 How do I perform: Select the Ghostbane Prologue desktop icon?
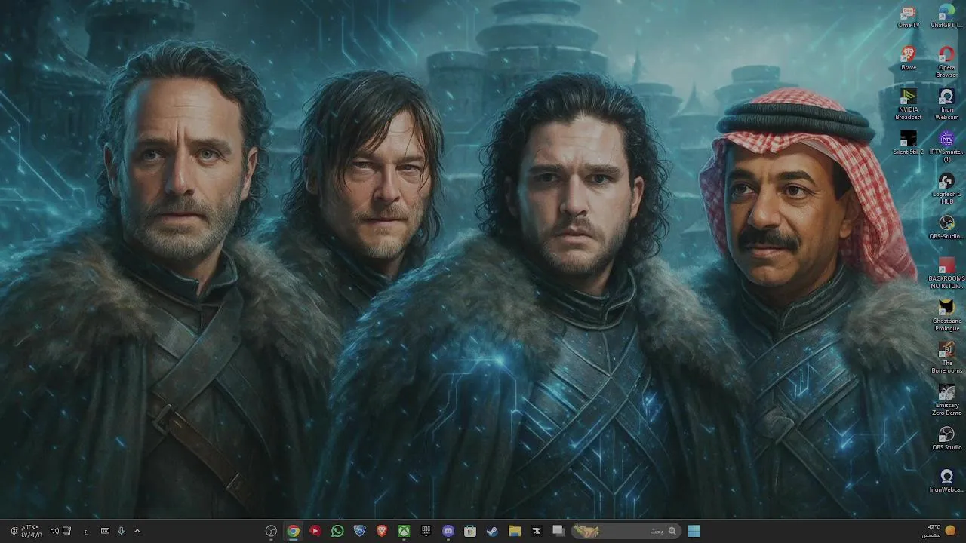tap(946, 315)
